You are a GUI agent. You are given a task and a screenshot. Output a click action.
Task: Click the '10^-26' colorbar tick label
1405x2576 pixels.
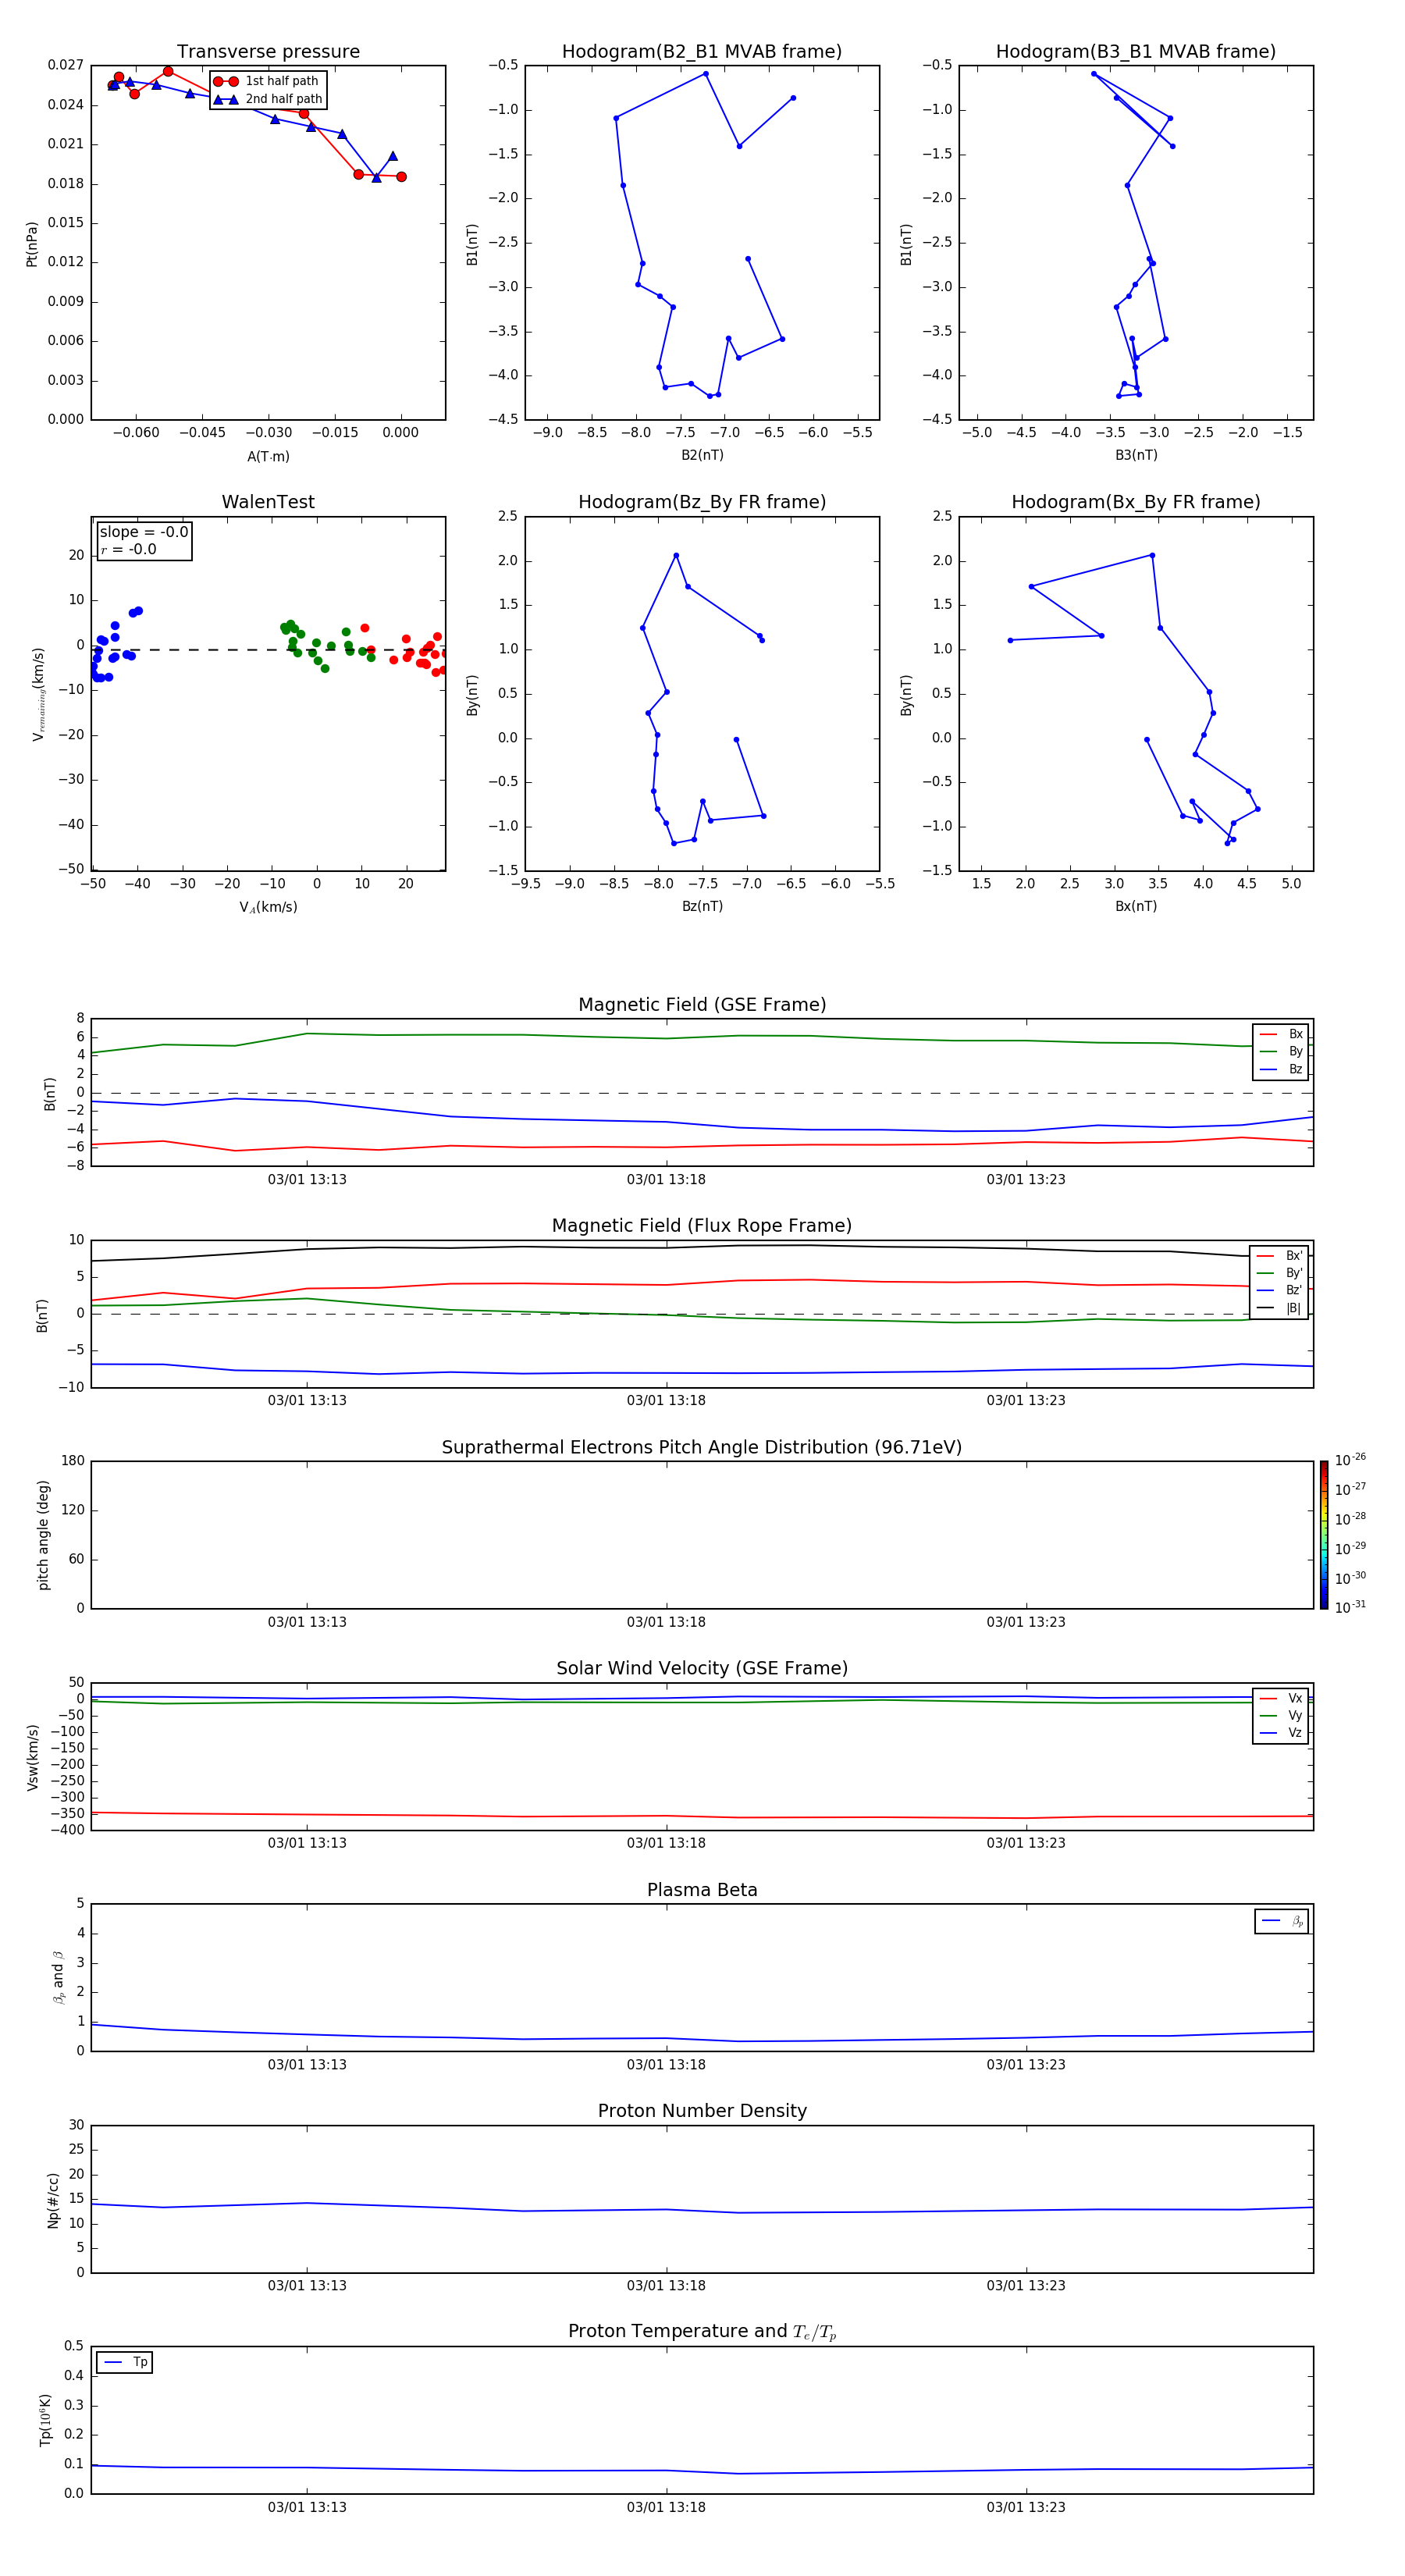tap(1350, 1460)
